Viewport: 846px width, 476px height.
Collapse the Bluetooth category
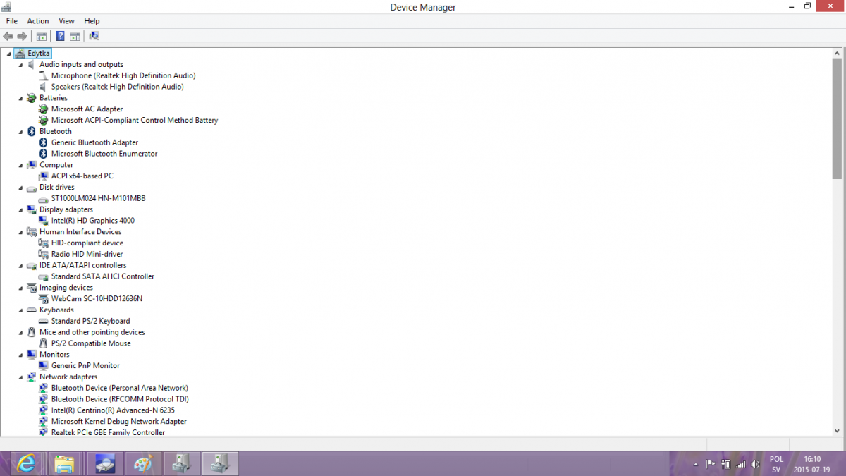(21, 132)
